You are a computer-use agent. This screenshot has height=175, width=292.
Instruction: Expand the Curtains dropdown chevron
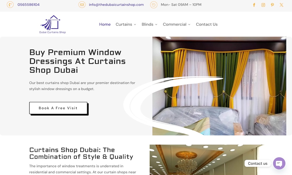pyautogui.click(x=135, y=24)
